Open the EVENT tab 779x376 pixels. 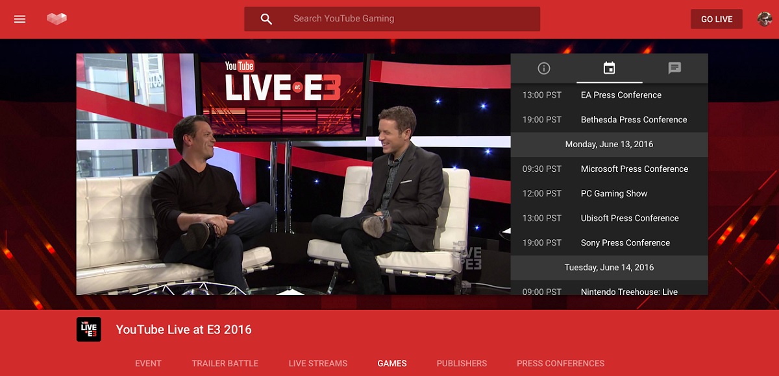(148, 363)
